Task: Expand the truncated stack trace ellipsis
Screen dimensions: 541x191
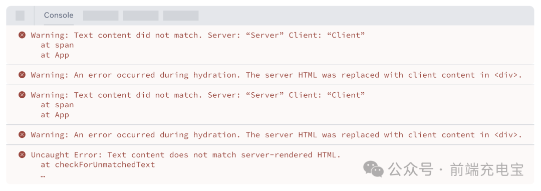Action: click(x=43, y=175)
